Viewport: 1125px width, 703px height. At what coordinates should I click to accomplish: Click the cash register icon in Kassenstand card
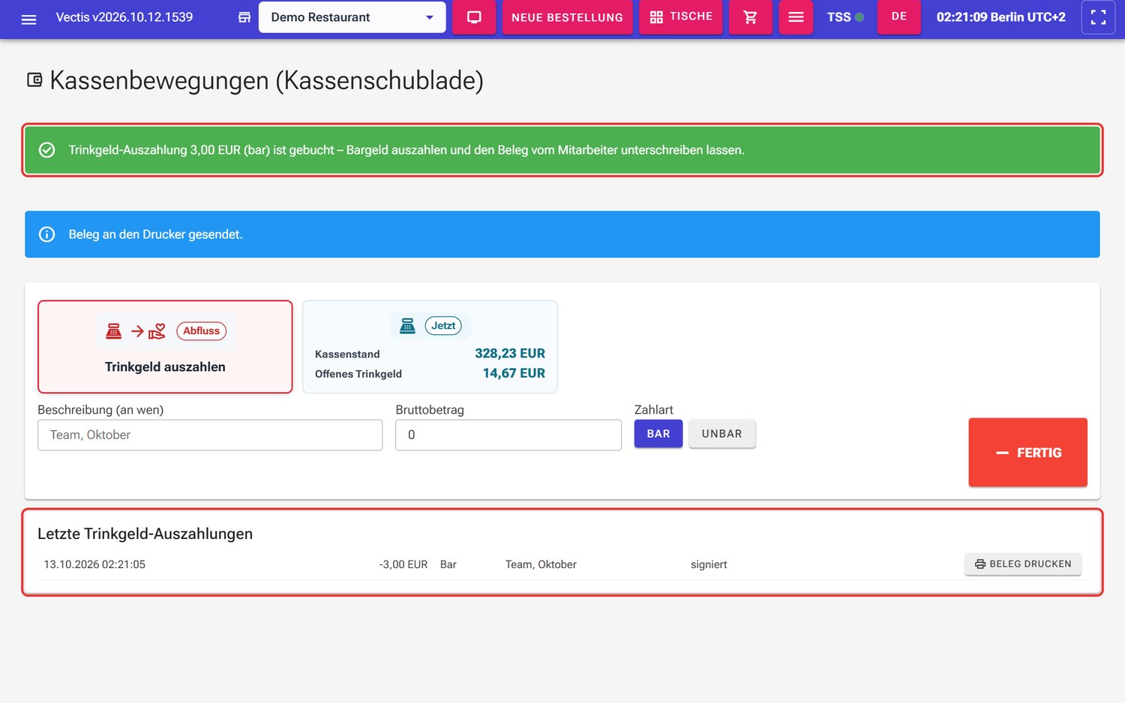click(407, 326)
